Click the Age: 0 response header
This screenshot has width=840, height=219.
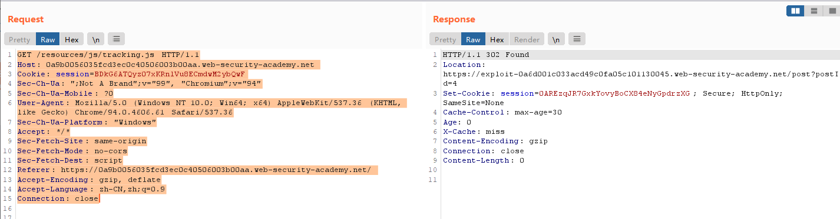tap(457, 122)
